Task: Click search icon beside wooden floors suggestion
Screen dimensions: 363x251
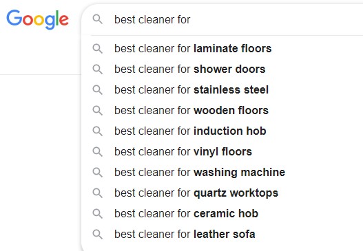Action: pyautogui.click(x=97, y=111)
